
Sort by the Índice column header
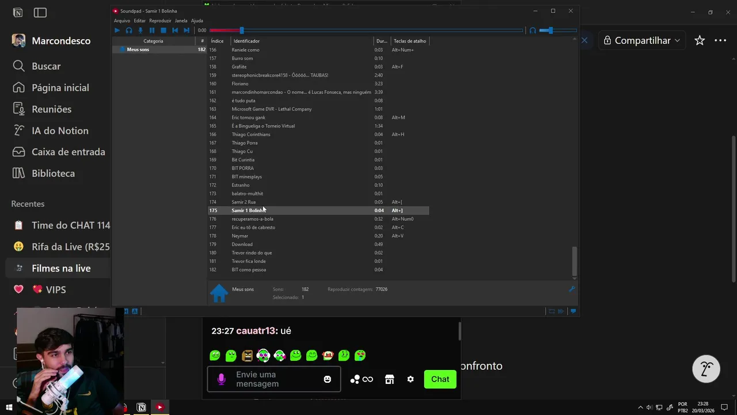click(219, 41)
